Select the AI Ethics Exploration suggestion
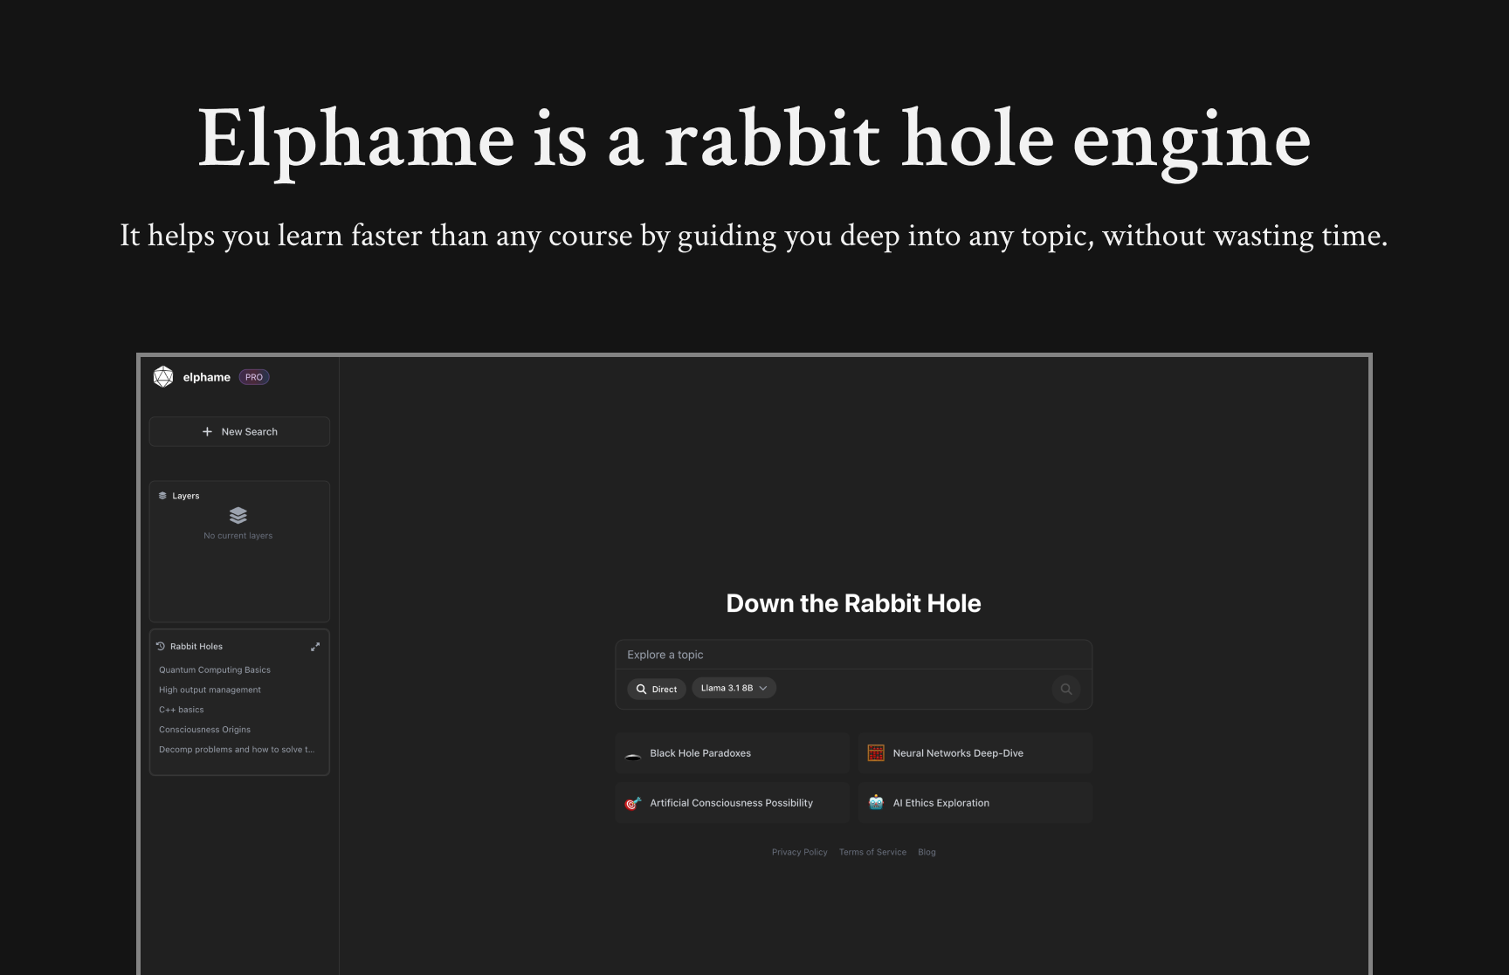Viewport: 1509px width, 975px height. pos(975,803)
